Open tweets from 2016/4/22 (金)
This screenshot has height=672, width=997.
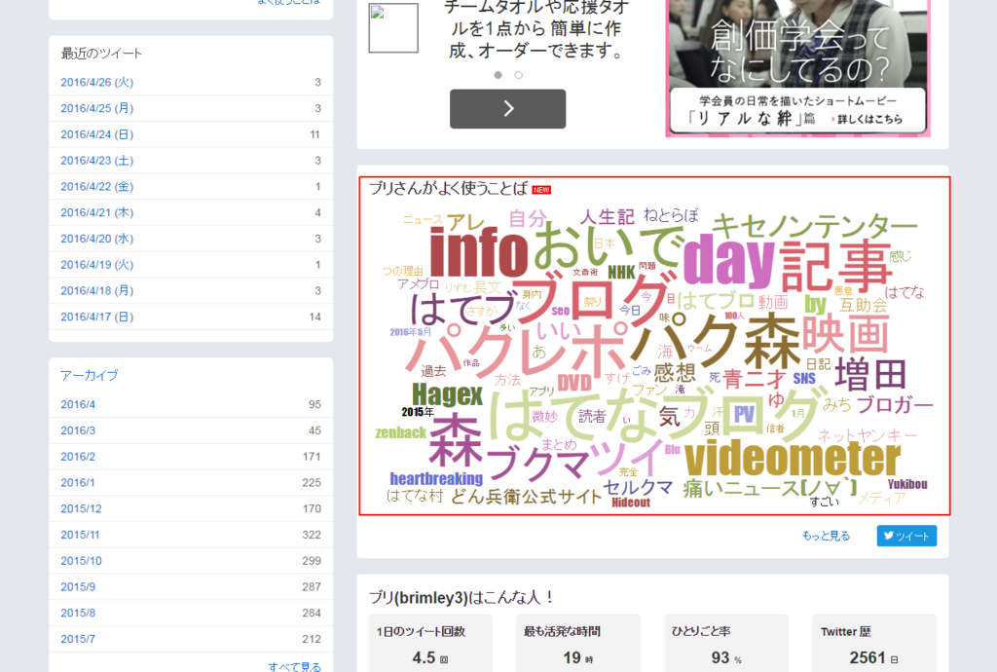tap(96, 186)
